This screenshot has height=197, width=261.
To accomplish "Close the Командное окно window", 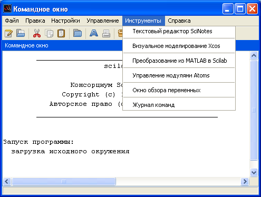I will pos(252,8).
